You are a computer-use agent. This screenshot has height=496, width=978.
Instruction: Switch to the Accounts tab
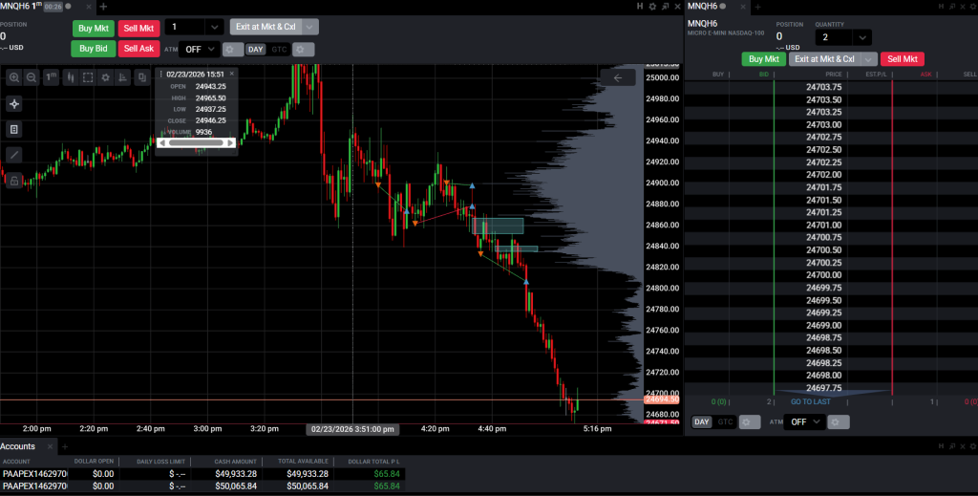click(18, 446)
